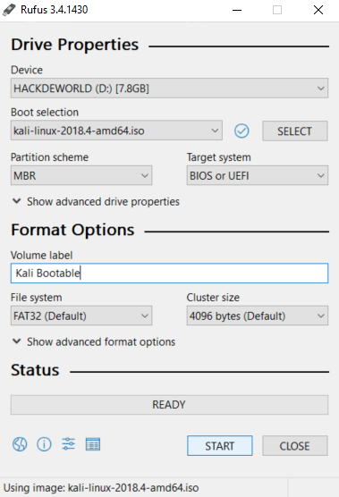339x497 pixels.
Task: Click the 'Using image: kali-linux-2018.4-amd64.iso' status text
Action: click(101, 488)
